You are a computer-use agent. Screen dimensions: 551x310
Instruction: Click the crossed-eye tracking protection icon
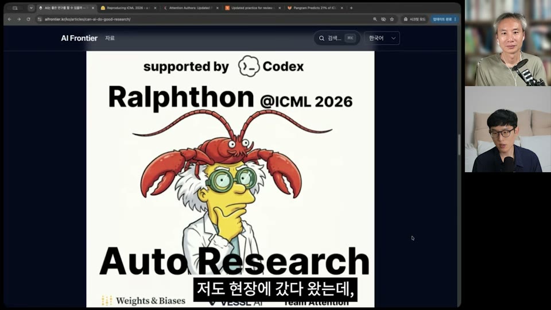(383, 20)
